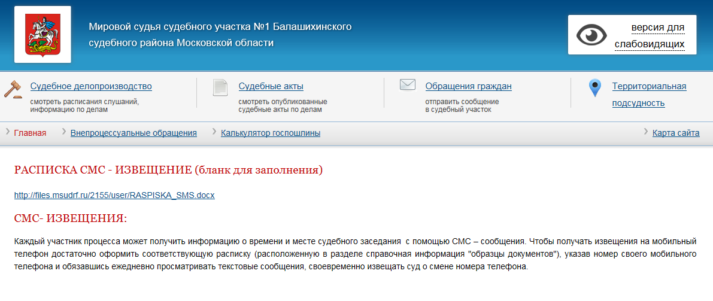Click the chevron before Карта сайта

pos(646,132)
